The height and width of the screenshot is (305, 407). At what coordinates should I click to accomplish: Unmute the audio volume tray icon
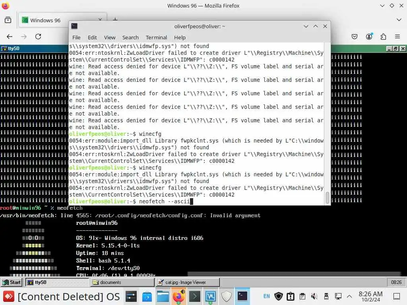point(314,296)
